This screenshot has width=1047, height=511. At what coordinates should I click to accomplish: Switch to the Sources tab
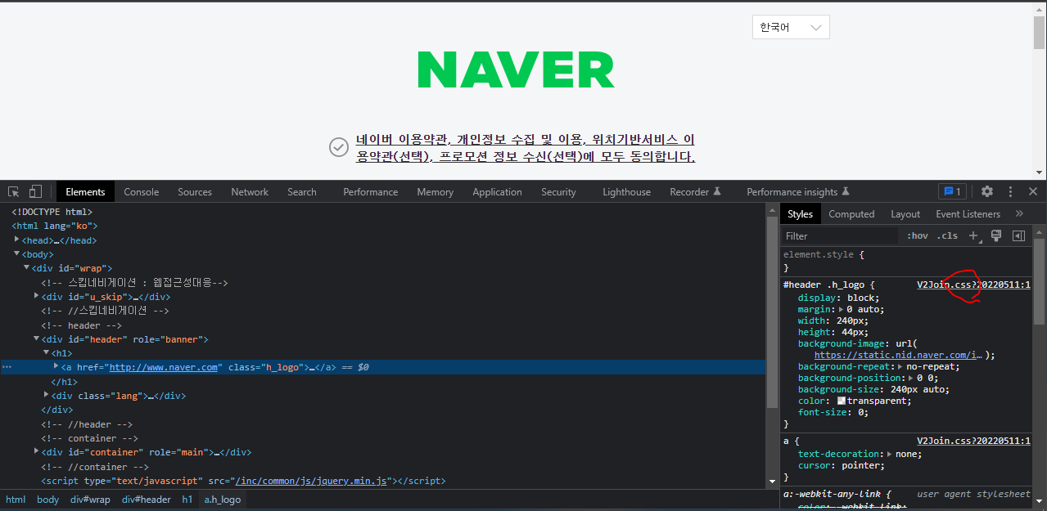(x=195, y=191)
